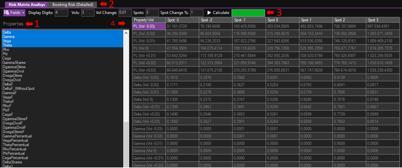Focus the Spot Change % field
Screen dimensions: 402x168
pyautogui.click(x=196, y=13)
